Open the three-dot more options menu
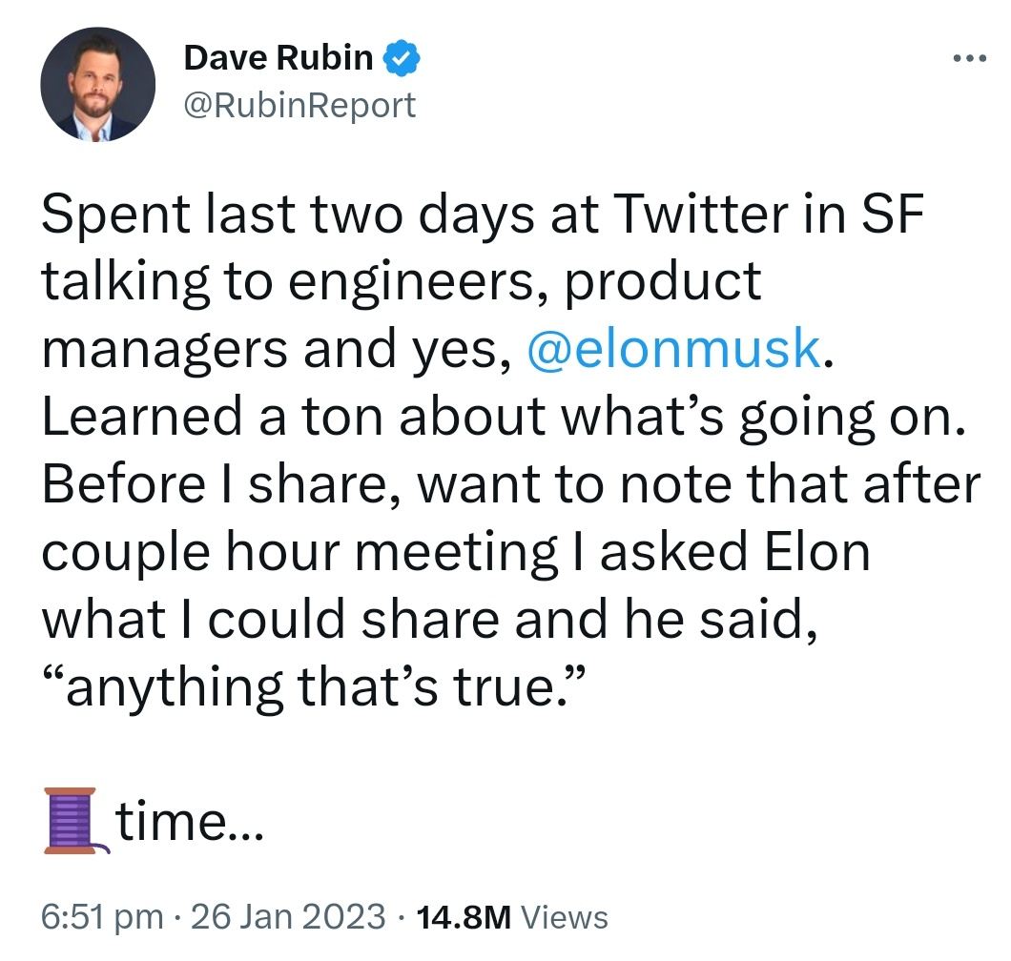1011x961 pixels. pyautogui.click(x=973, y=58)
